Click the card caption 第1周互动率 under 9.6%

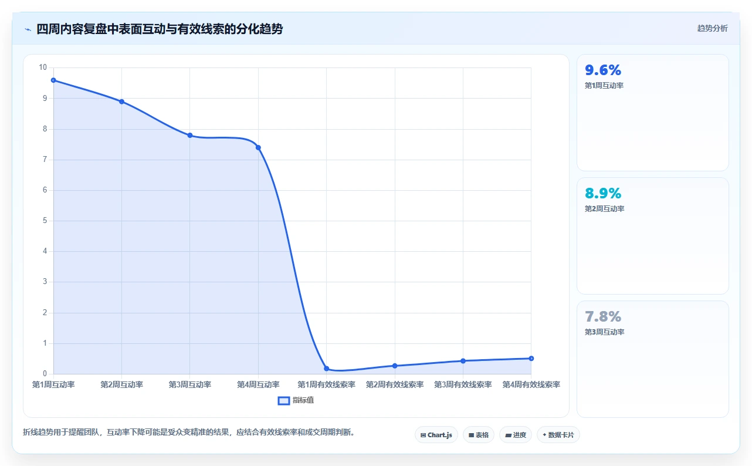(x=604, y=86)
